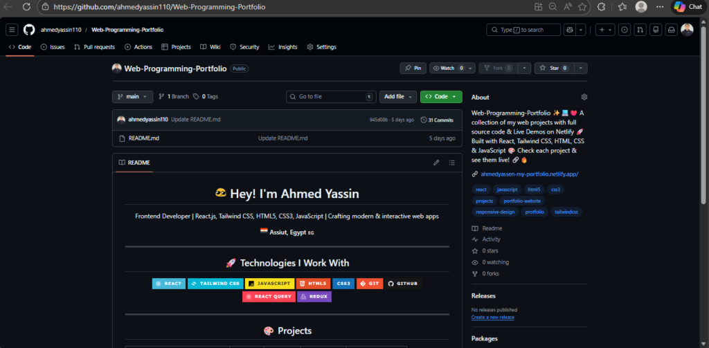This screenshot has height=348, width=709.
Task: Open the Projects tab
Action: [176, 47]
